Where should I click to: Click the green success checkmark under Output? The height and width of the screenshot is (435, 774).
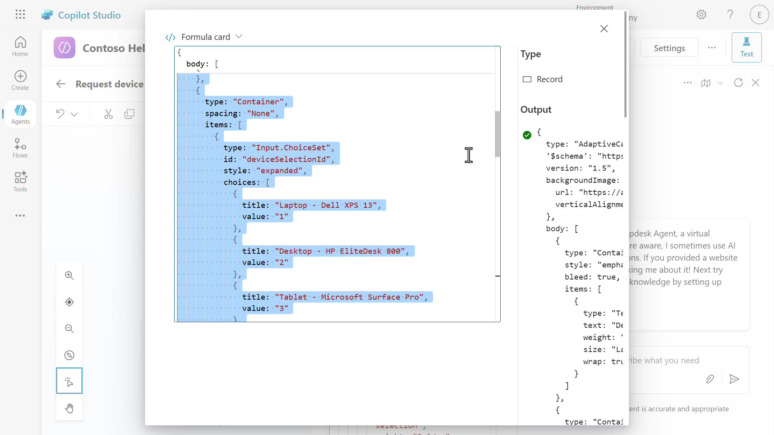coord(527,135)
